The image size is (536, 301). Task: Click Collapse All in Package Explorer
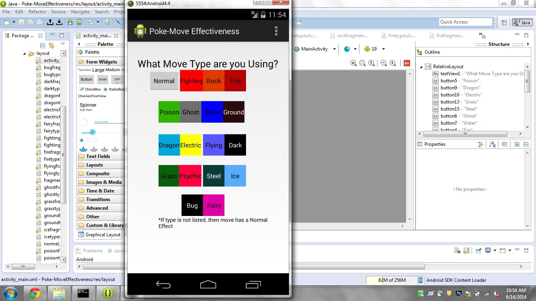coord(43,45)
